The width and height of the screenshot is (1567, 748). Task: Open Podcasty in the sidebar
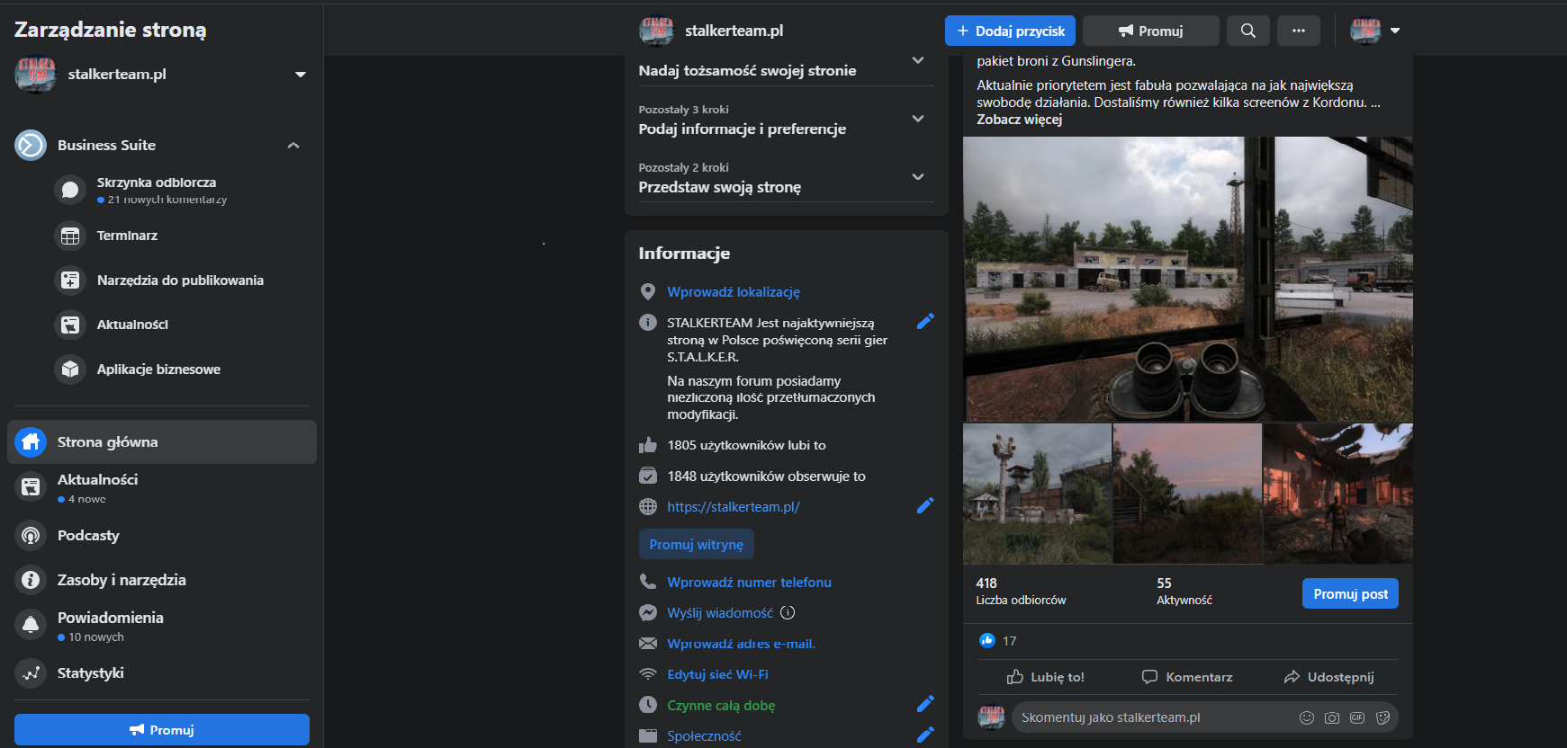point(88,536)
